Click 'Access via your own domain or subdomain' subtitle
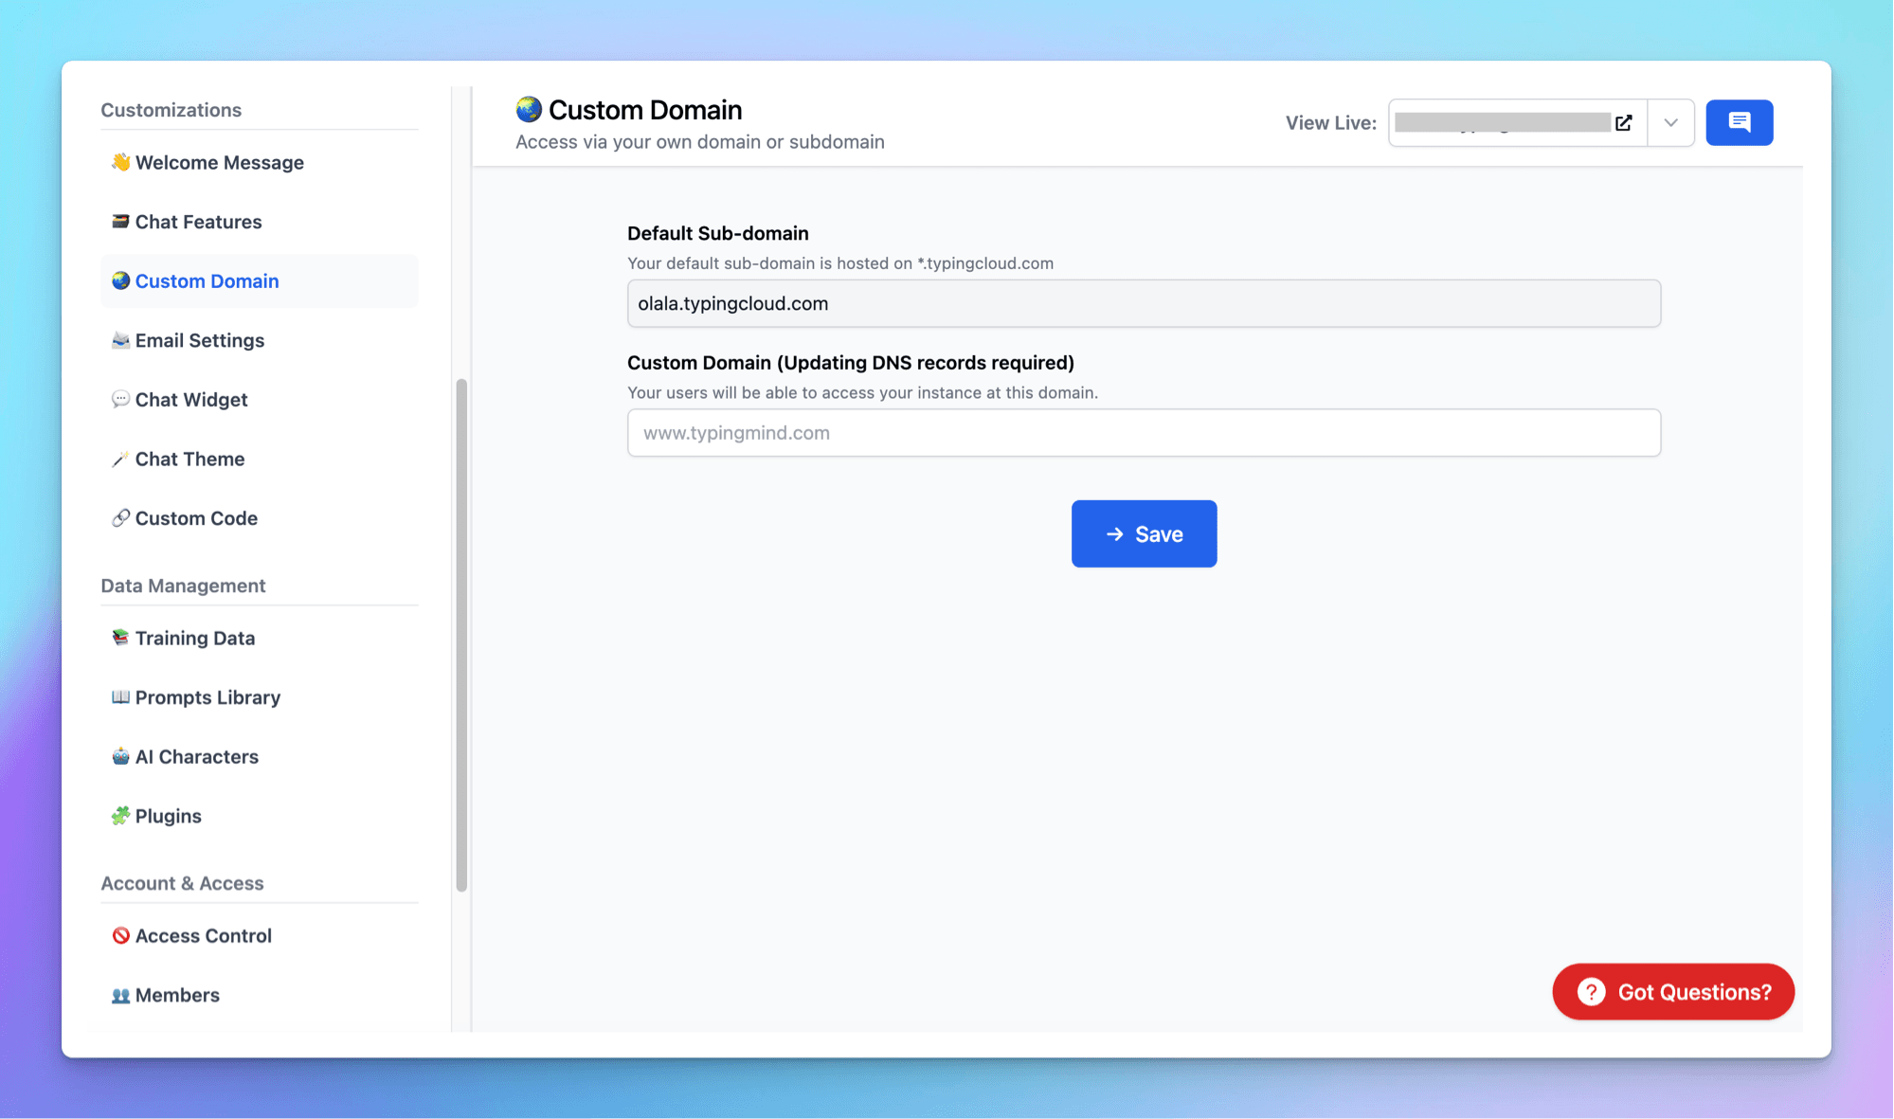The width and height of the screenshot is (1894, 1119). (x=700, y=142)
